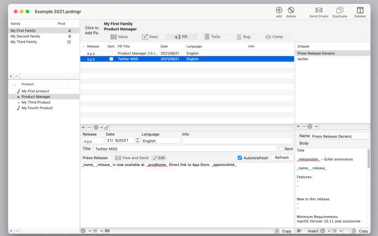Switch to the Bug tab
378x236 pixels.
point(243,37)
